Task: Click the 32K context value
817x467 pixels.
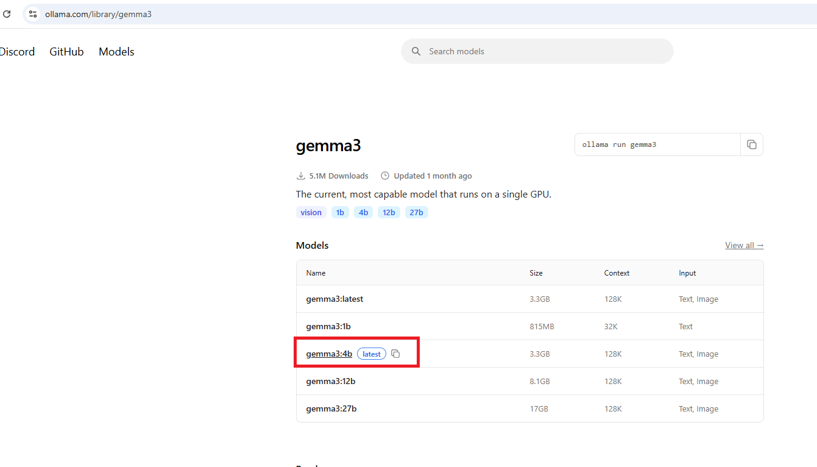Action: click(610, 327)
